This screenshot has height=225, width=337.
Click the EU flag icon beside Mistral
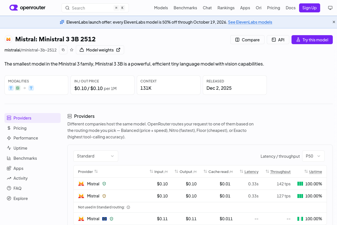pyautogui.click(x=104, y=219)
